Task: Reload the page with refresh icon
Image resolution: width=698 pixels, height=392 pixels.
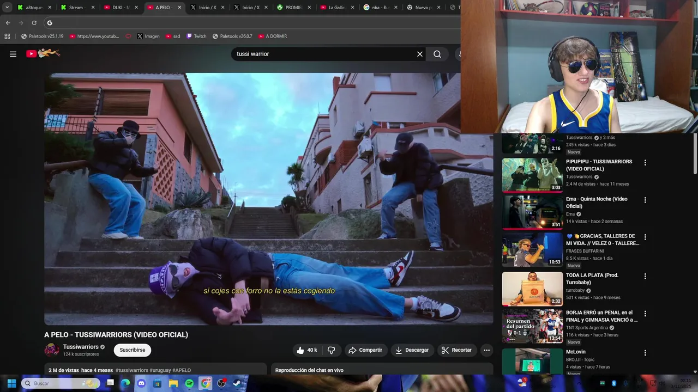Action: 34,23
